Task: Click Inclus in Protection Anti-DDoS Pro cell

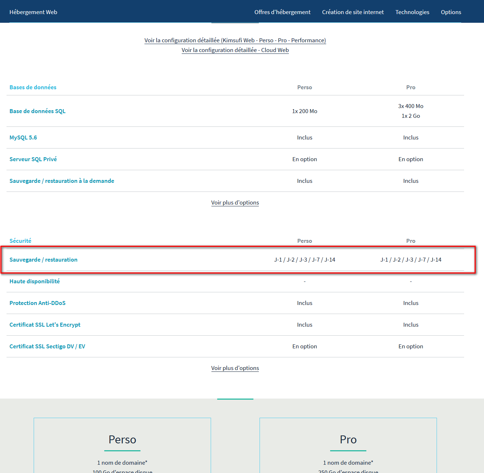Action: point(411,303)
